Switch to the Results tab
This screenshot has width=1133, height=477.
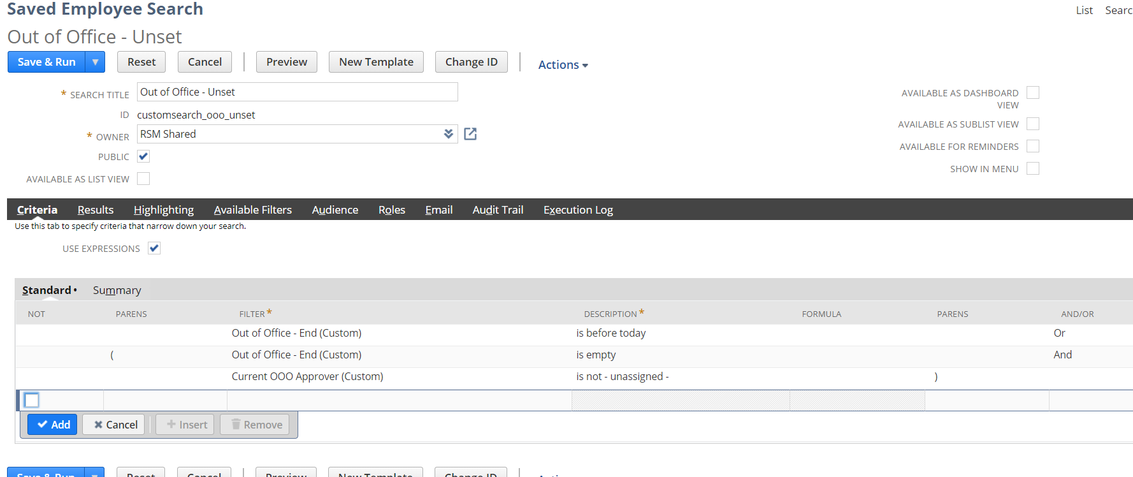pyautogui.click(x=96, y=210)
